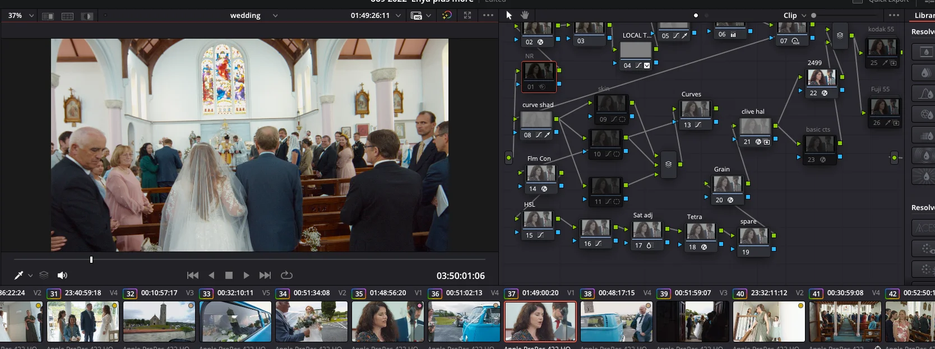Click the second node graph page dot
Screen dimensions: 935x349
pyautogui.click(x=706, y=16)
